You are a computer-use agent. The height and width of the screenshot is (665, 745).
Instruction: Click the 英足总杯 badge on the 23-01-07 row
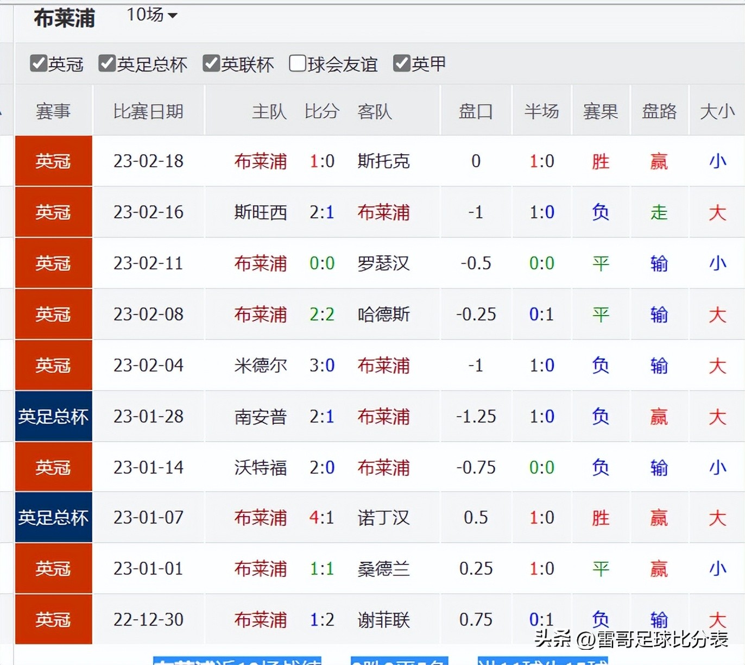point(53,518)
